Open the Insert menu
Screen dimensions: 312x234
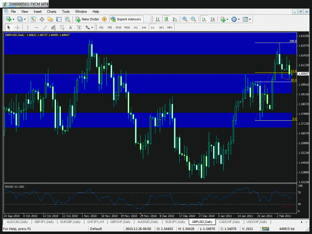point(37,11)
